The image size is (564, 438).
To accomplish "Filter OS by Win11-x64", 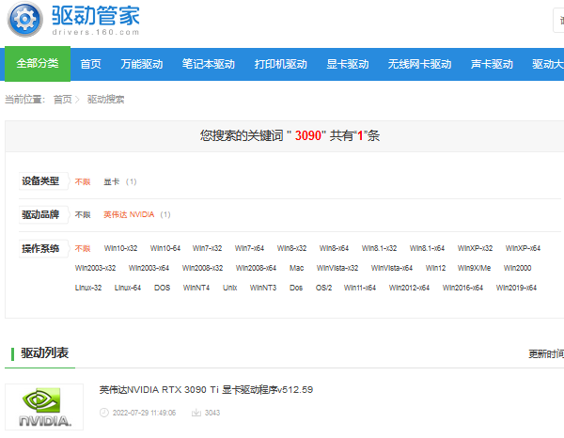I will click(360, 288).
